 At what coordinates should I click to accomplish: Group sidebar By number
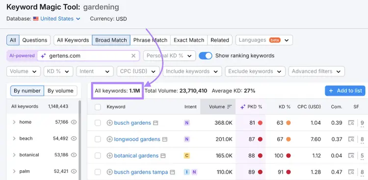[x=27, y=91]
